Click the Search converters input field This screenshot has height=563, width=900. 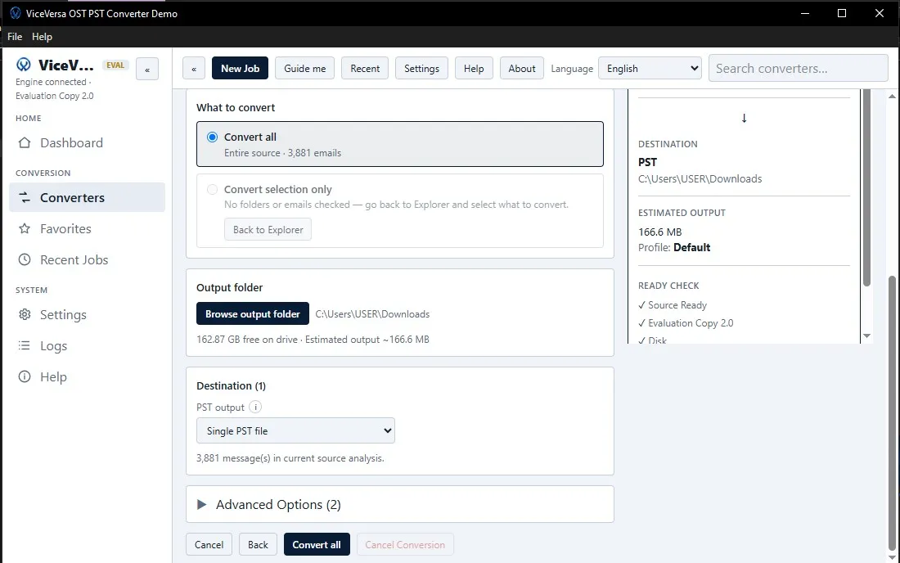[x=799, y=68]
